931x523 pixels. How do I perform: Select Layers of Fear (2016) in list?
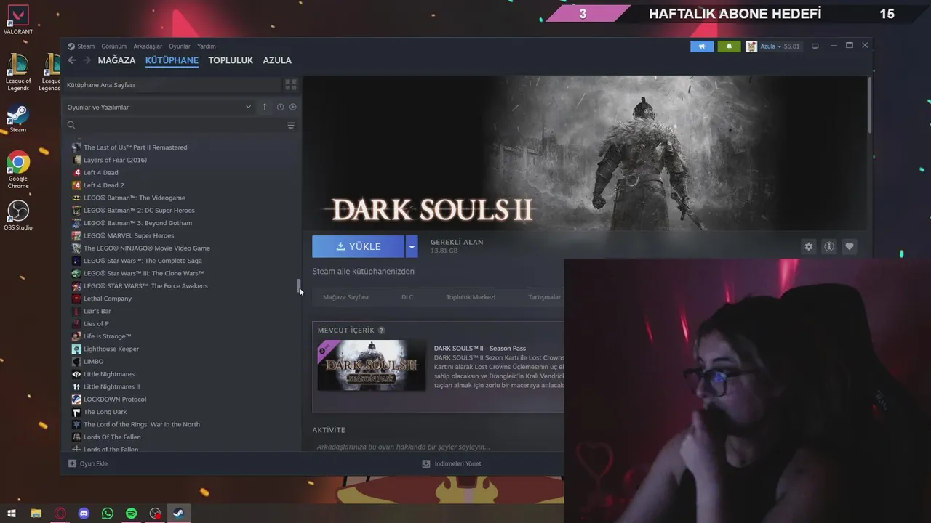point(115,160)
